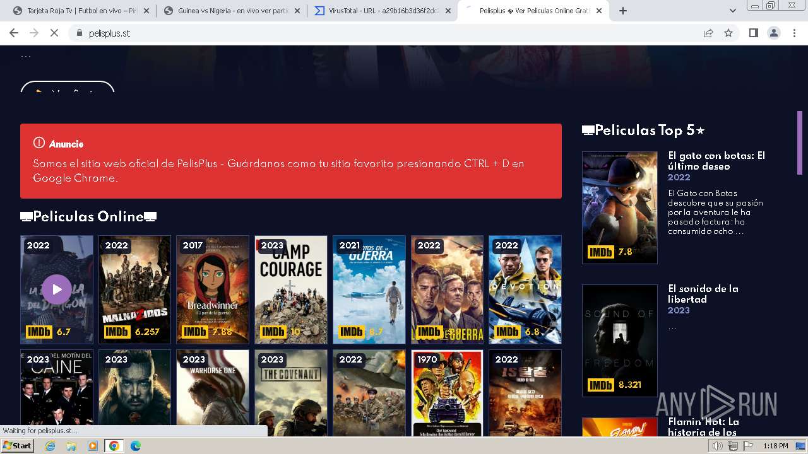Launch Internet Explorer from taskbar
The height and width of the screenshot is (454, 808).
[x=50, y=446]
